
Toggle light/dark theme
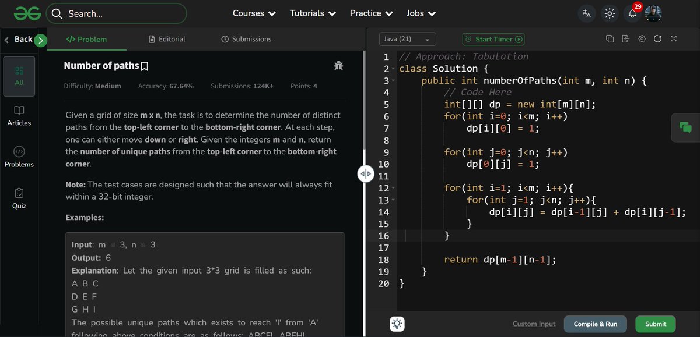610,13
